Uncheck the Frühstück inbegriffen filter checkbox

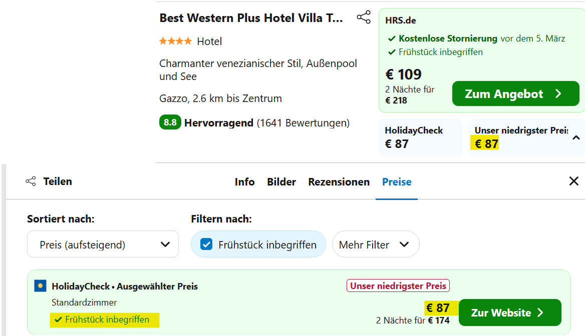(206, 244)
